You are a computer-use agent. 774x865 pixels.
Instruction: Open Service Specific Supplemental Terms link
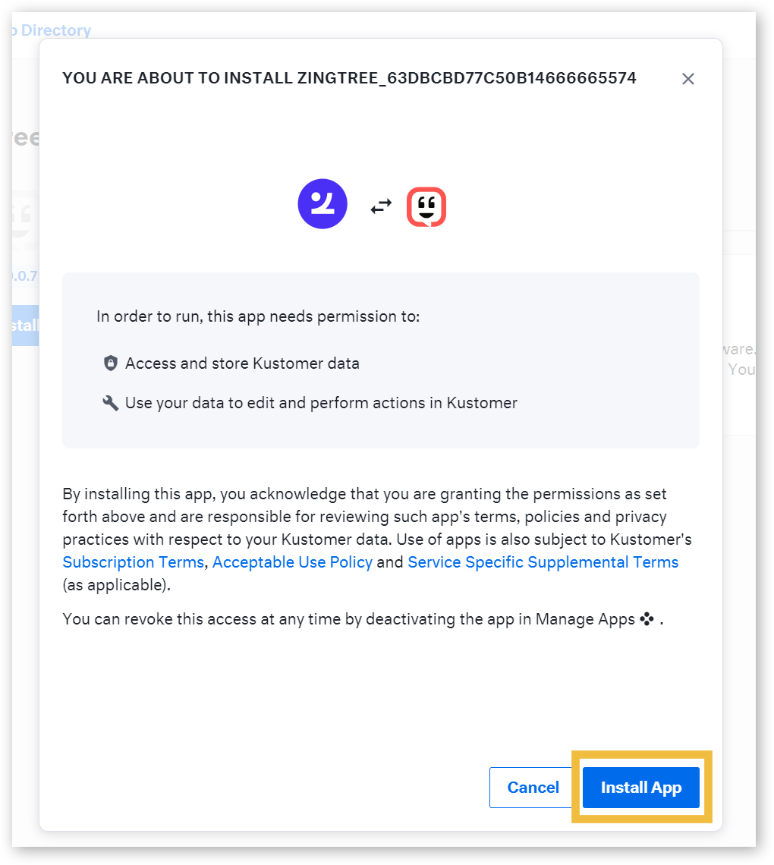(543, 562)
